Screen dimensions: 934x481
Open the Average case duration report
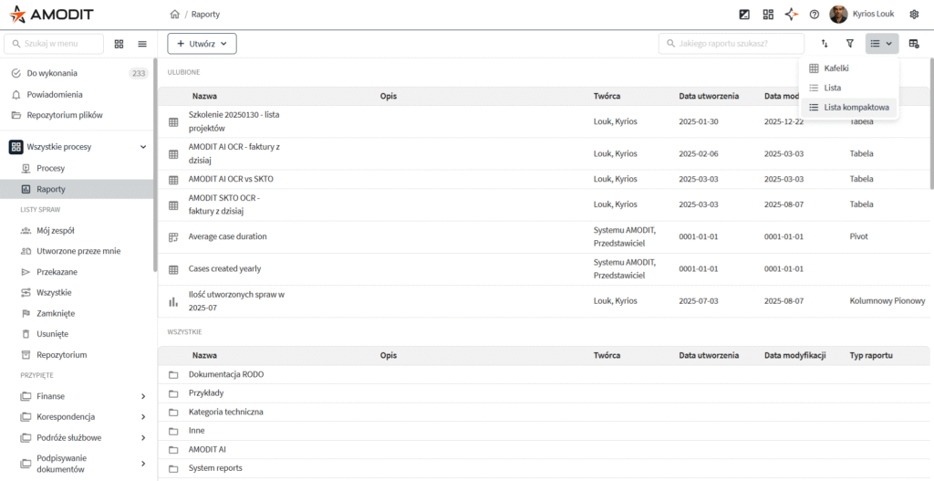(228, 236)
